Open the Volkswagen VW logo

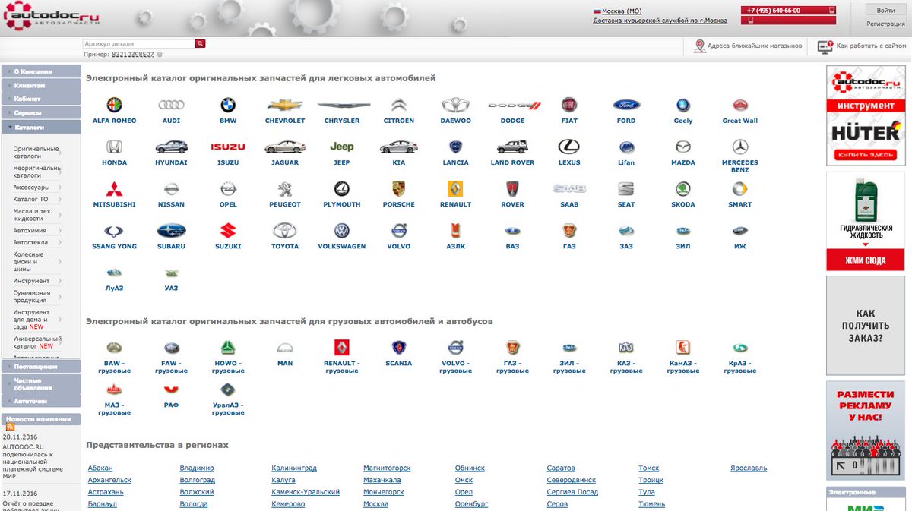(x=342, y=231)
